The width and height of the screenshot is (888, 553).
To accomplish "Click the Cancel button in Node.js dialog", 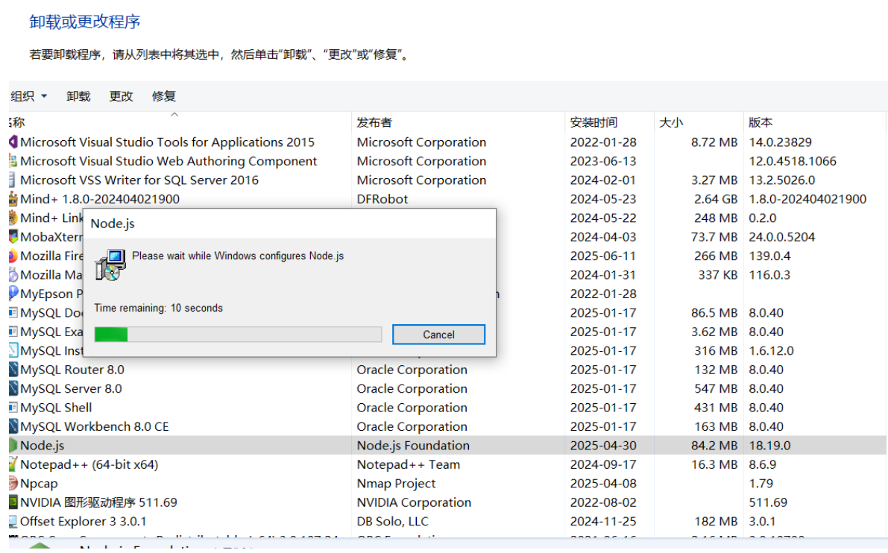I will [x=438, y=335].
